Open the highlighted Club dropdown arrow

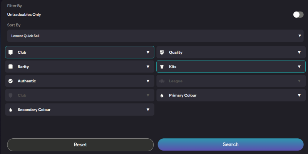pos(148,52)
